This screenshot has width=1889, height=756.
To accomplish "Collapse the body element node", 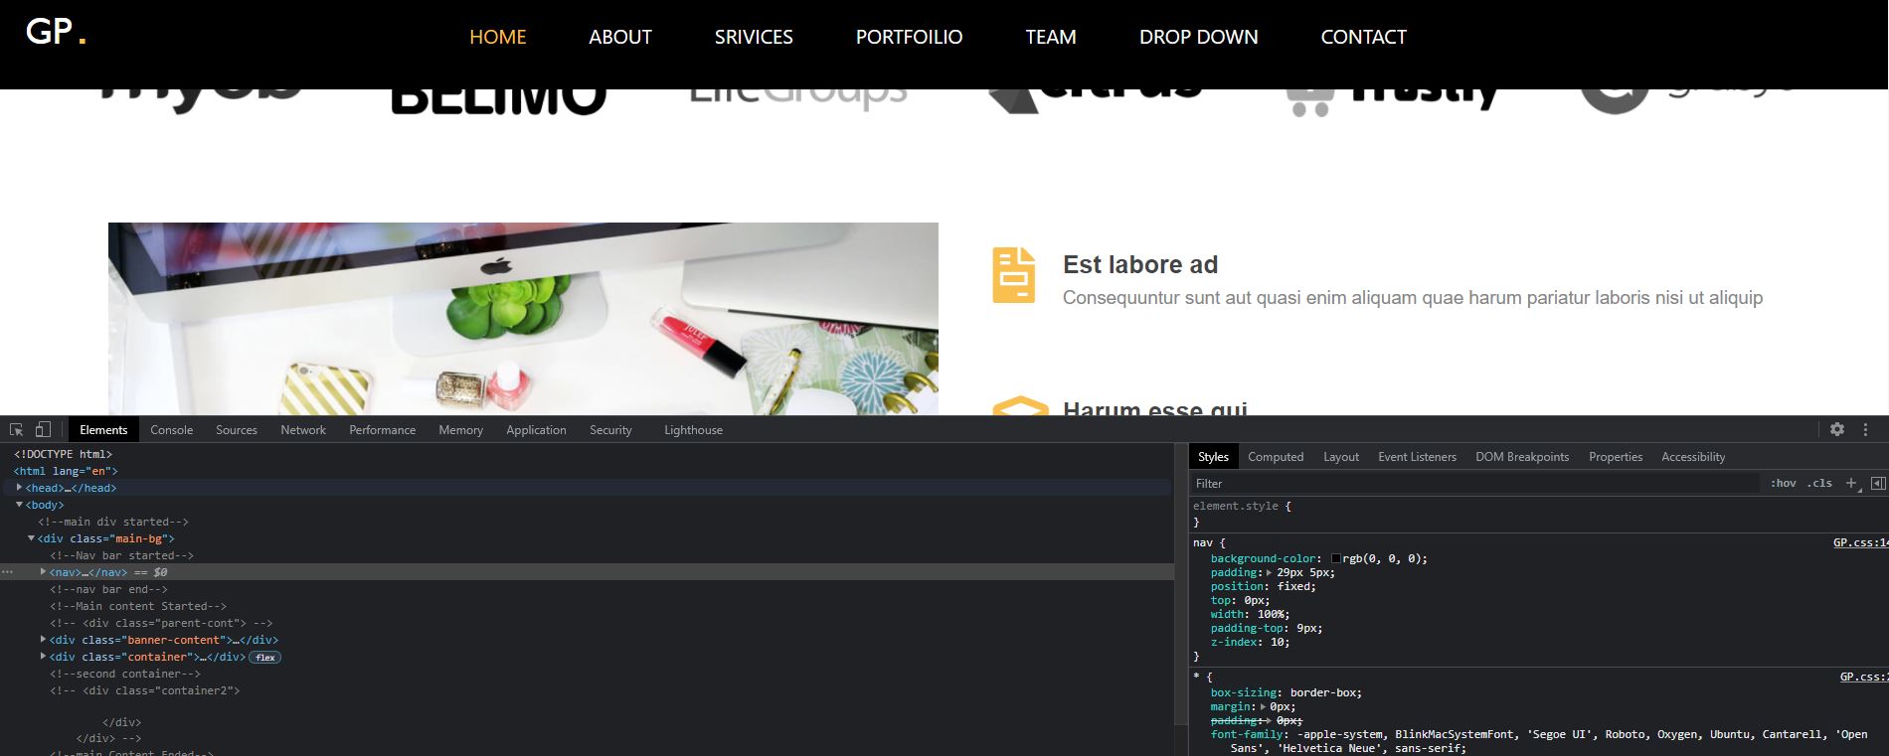I will click(x=19, y=505).
